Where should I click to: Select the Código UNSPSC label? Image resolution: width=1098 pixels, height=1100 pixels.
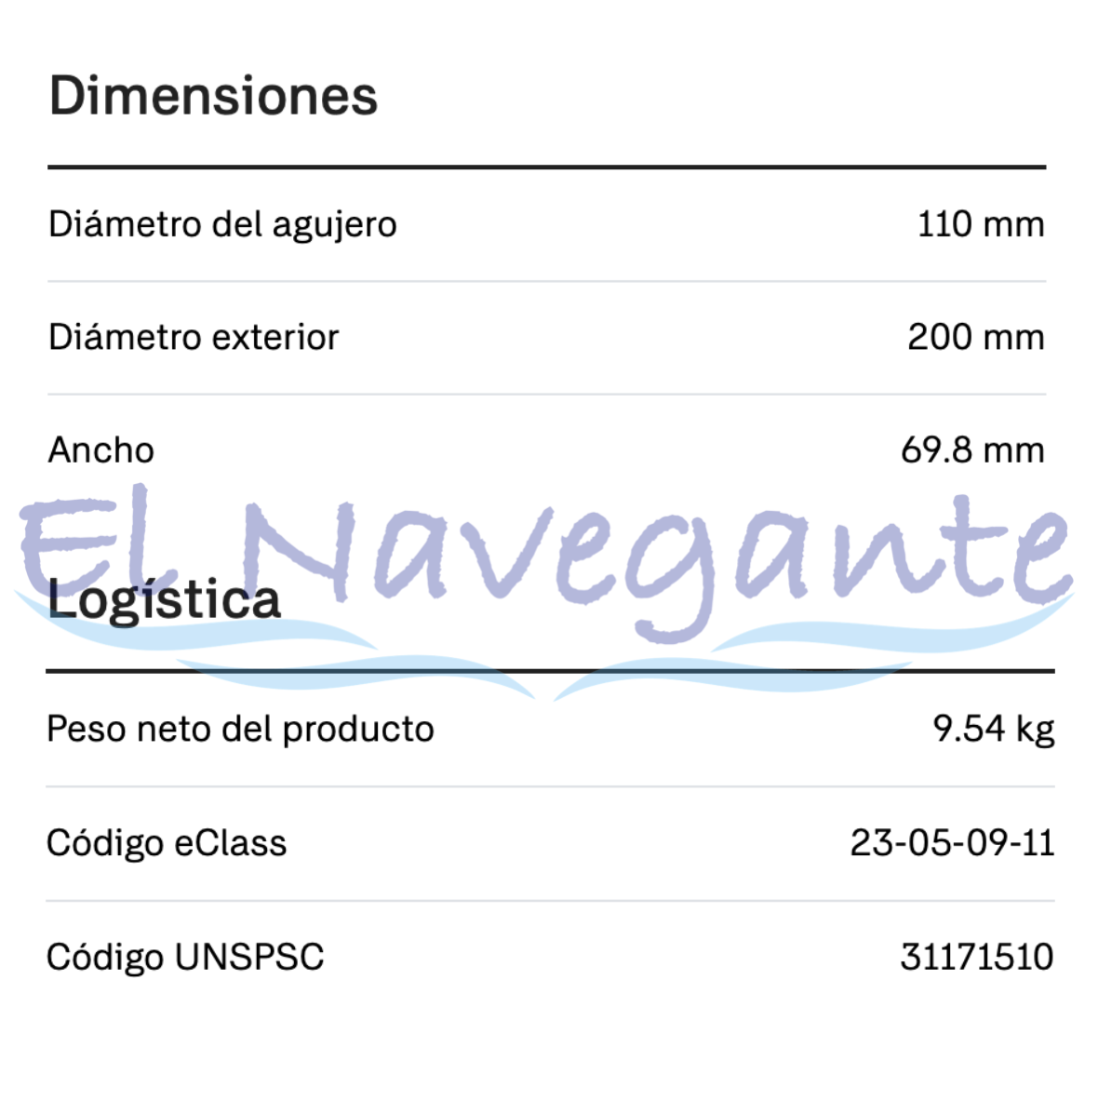coord(185,957)
